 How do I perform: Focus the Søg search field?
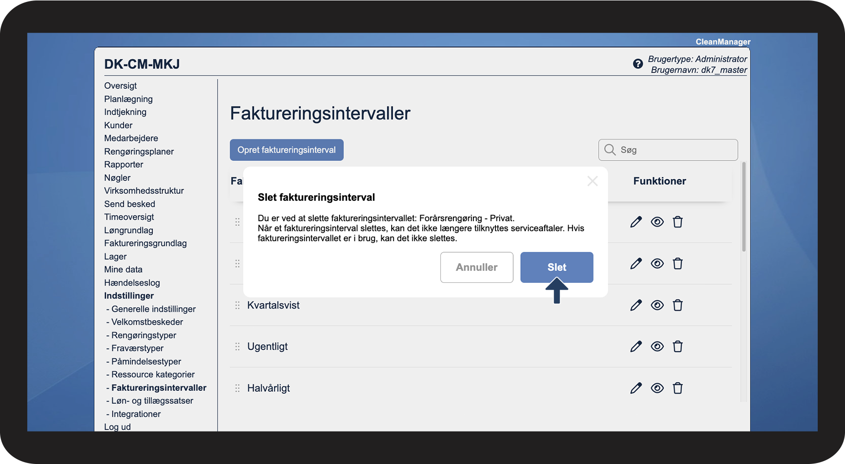click(668, 150)
